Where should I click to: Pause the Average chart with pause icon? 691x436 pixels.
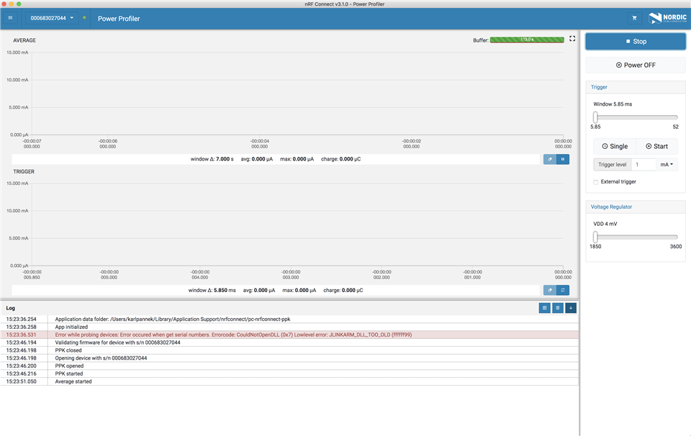click(x=563, y=159)
